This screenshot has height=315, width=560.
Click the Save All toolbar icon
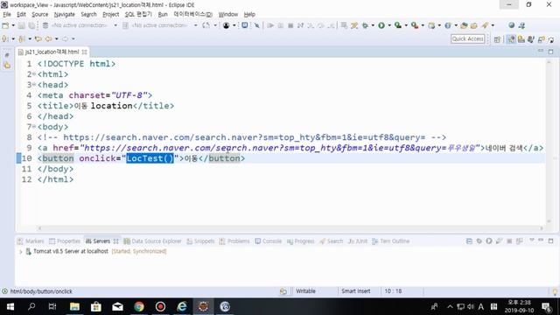31,25
